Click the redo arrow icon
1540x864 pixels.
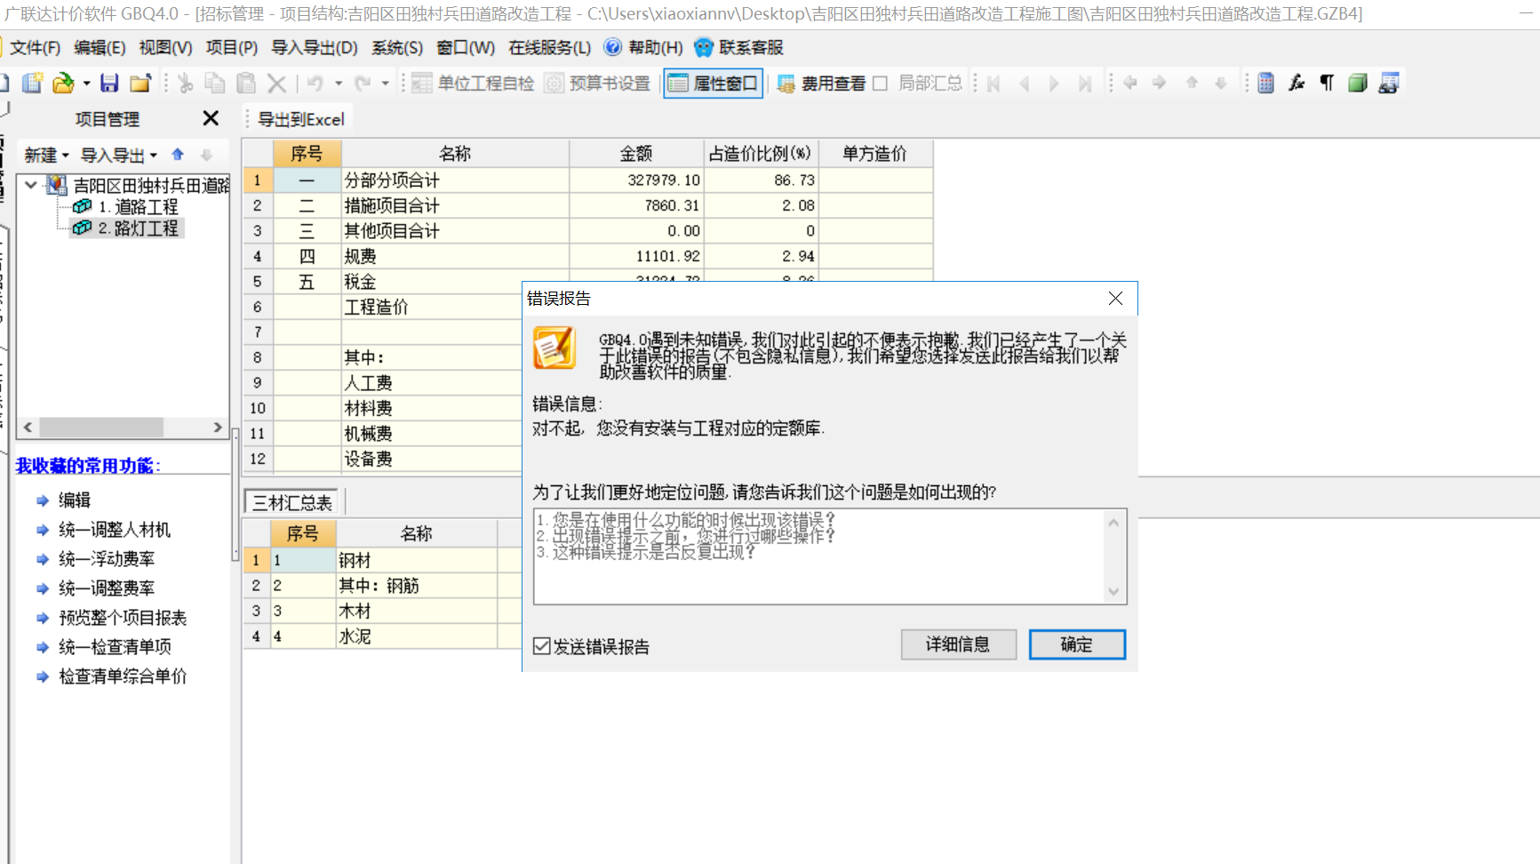coord(363,83)
